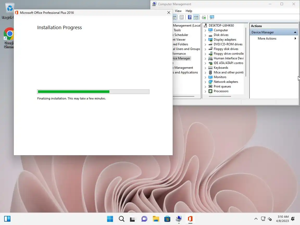
Task: Expand the Floppy disk drives node
Action: point(205,49)
